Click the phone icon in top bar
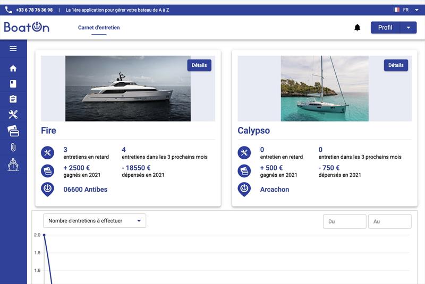The image size is (425, 284). click(8, 10)
